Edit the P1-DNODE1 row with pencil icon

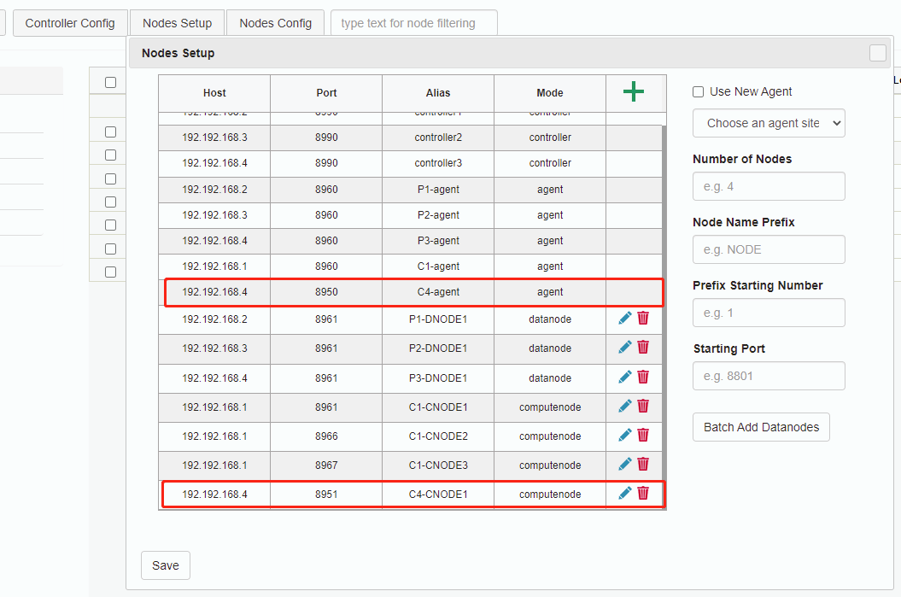[x=625, y=318]
